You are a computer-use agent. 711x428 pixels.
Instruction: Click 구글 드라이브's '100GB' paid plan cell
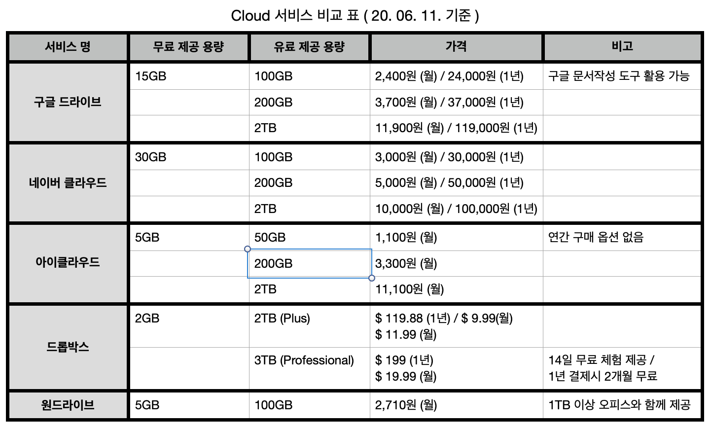coord(309,76)
